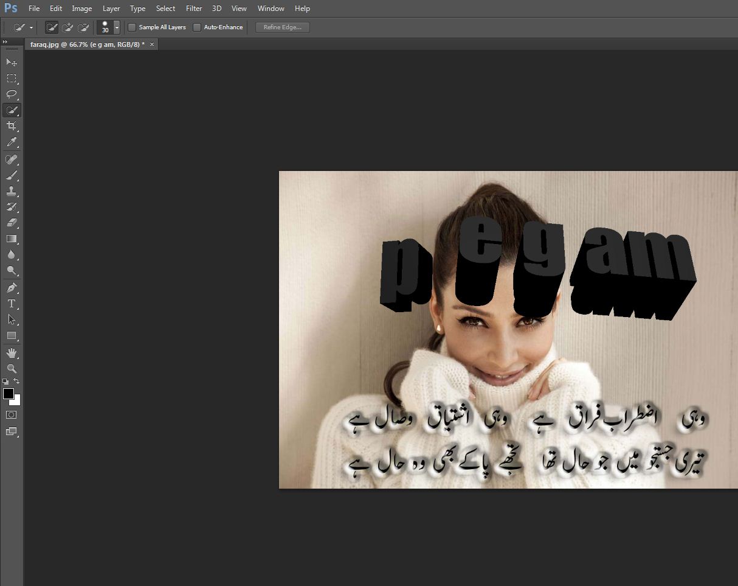Activate the Crop tool
The height and width of the screenshot is (586, 738).
click(12, 126)
